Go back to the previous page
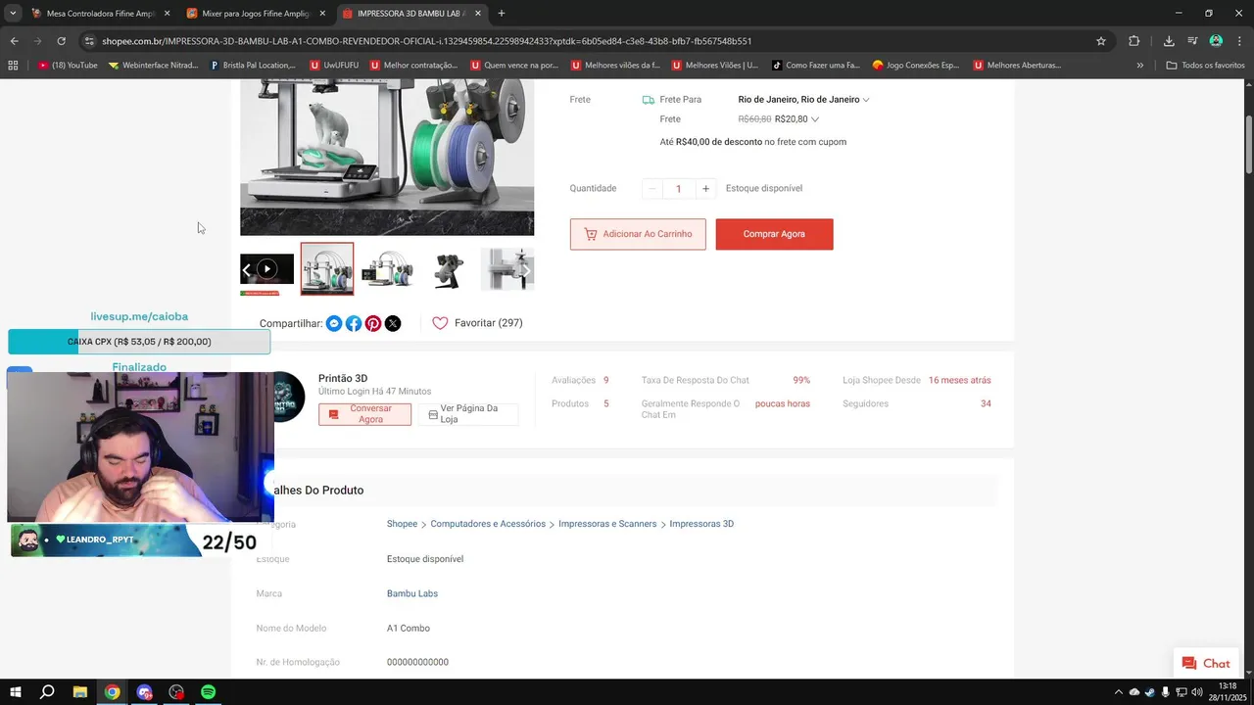Image resolution: width=1254 pixels, height=705 pixels. click(14, 41)
